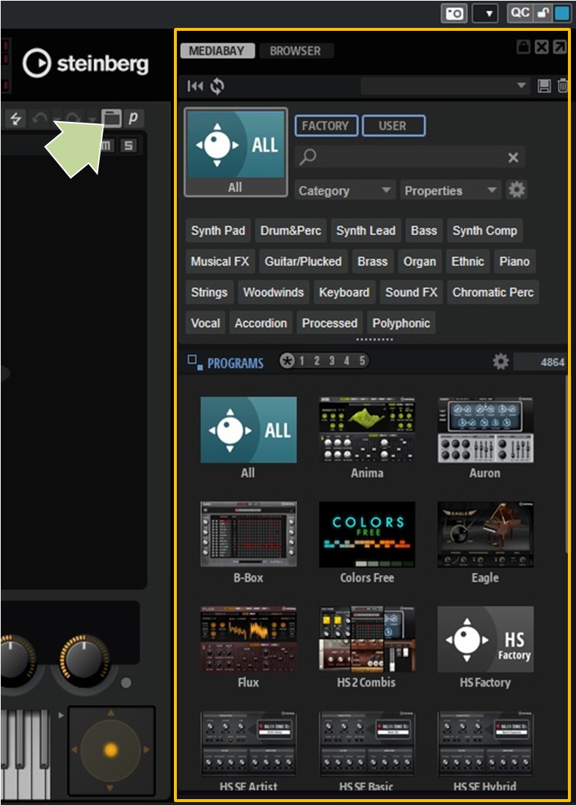
Task: Click the orange dot on the XY pad
Action: pyautogui.click(x=111, y=750)
